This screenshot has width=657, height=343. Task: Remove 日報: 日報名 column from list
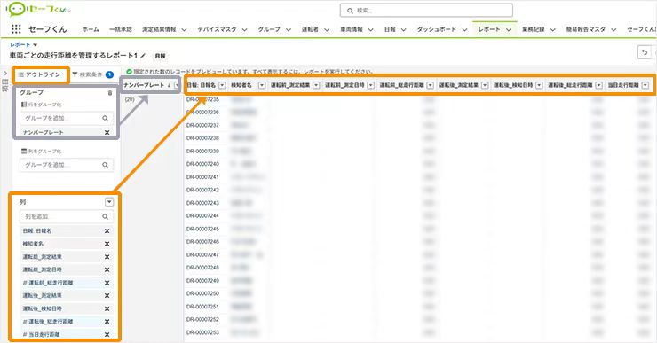[107, 231]
